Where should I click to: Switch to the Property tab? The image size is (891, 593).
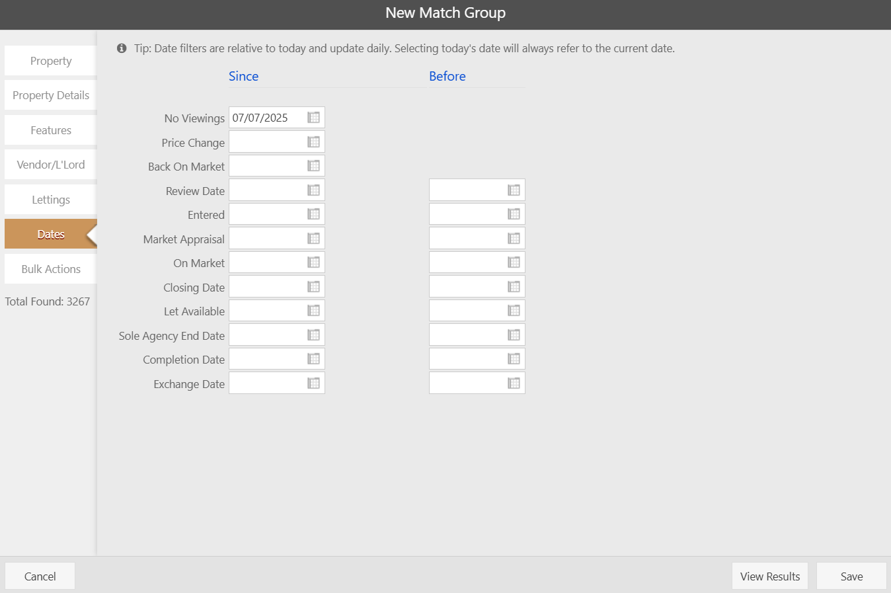50,61
